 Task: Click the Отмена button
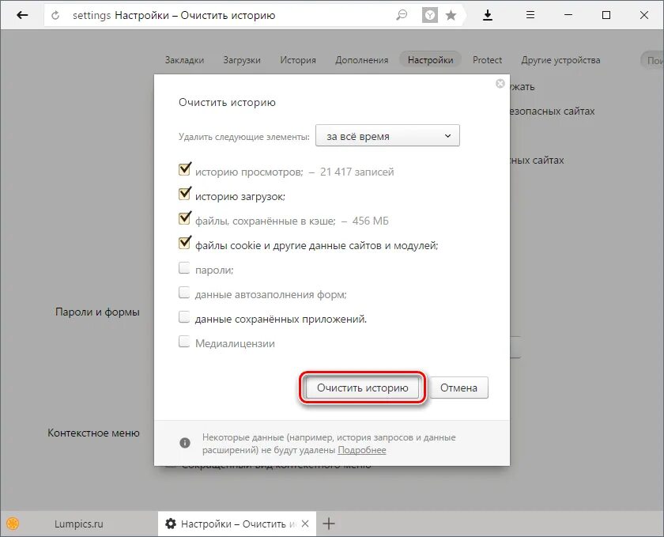point(458,388)
